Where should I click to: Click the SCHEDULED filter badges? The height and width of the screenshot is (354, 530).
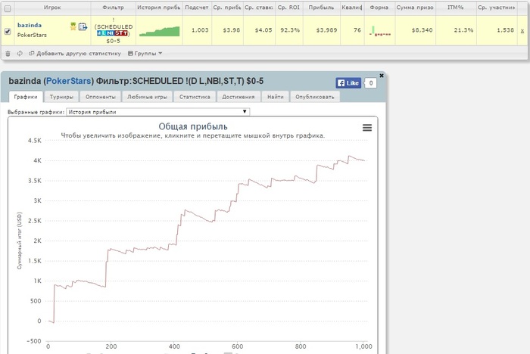pos(113,33)
